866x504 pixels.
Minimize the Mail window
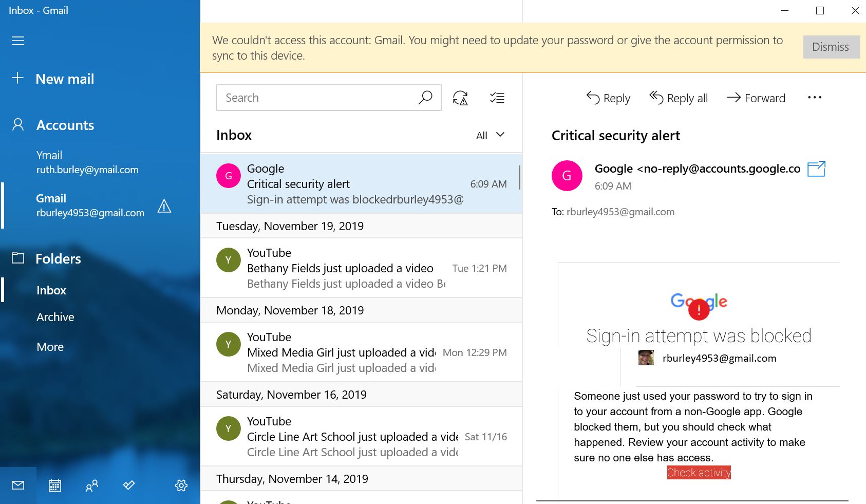tap(784, 11)
